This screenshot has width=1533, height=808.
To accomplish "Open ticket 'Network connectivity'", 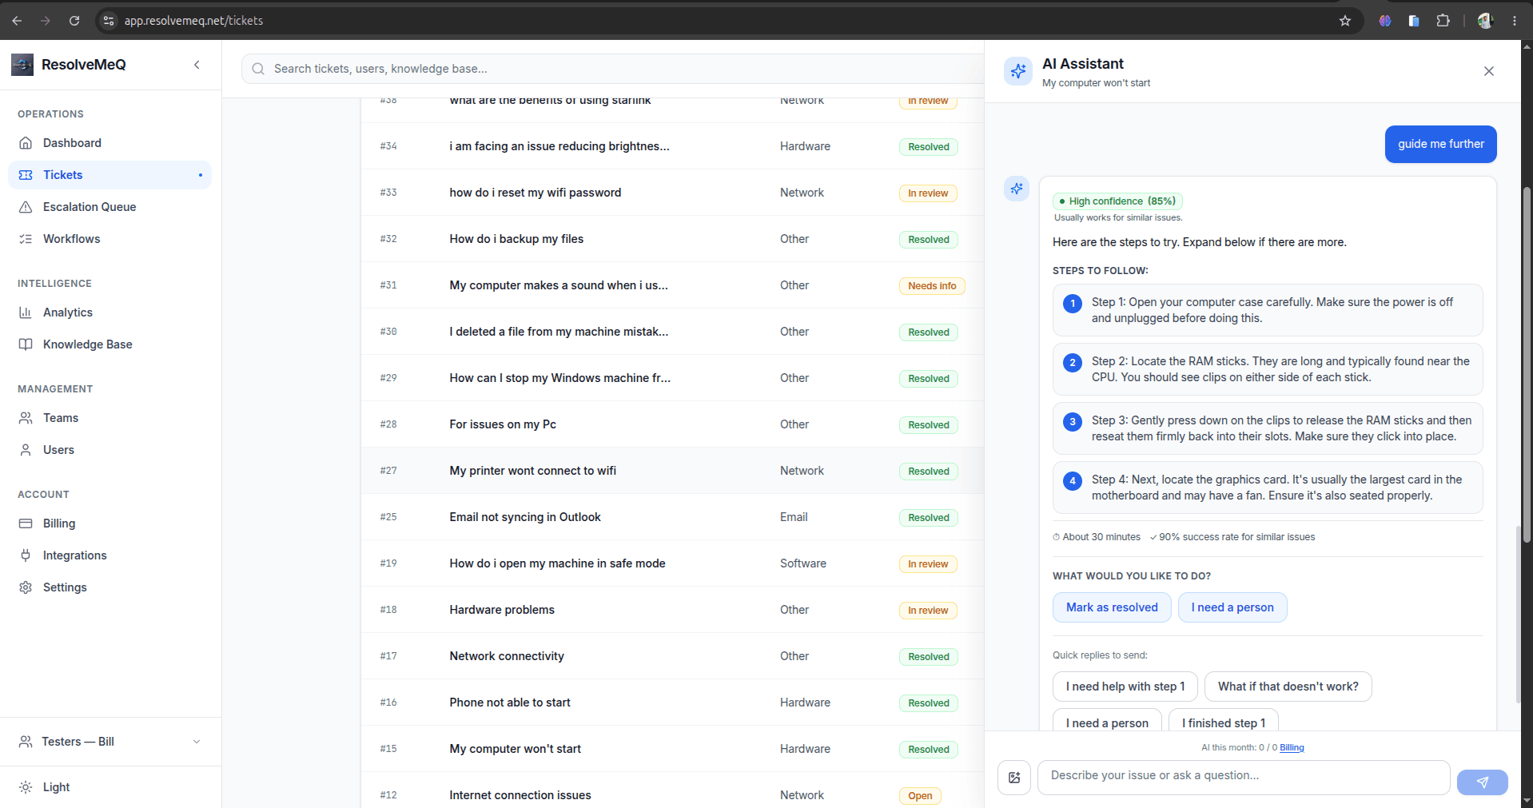I will (507, 656).
